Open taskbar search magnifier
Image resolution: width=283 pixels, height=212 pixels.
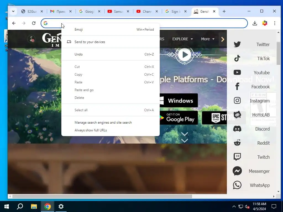point(20,206)
